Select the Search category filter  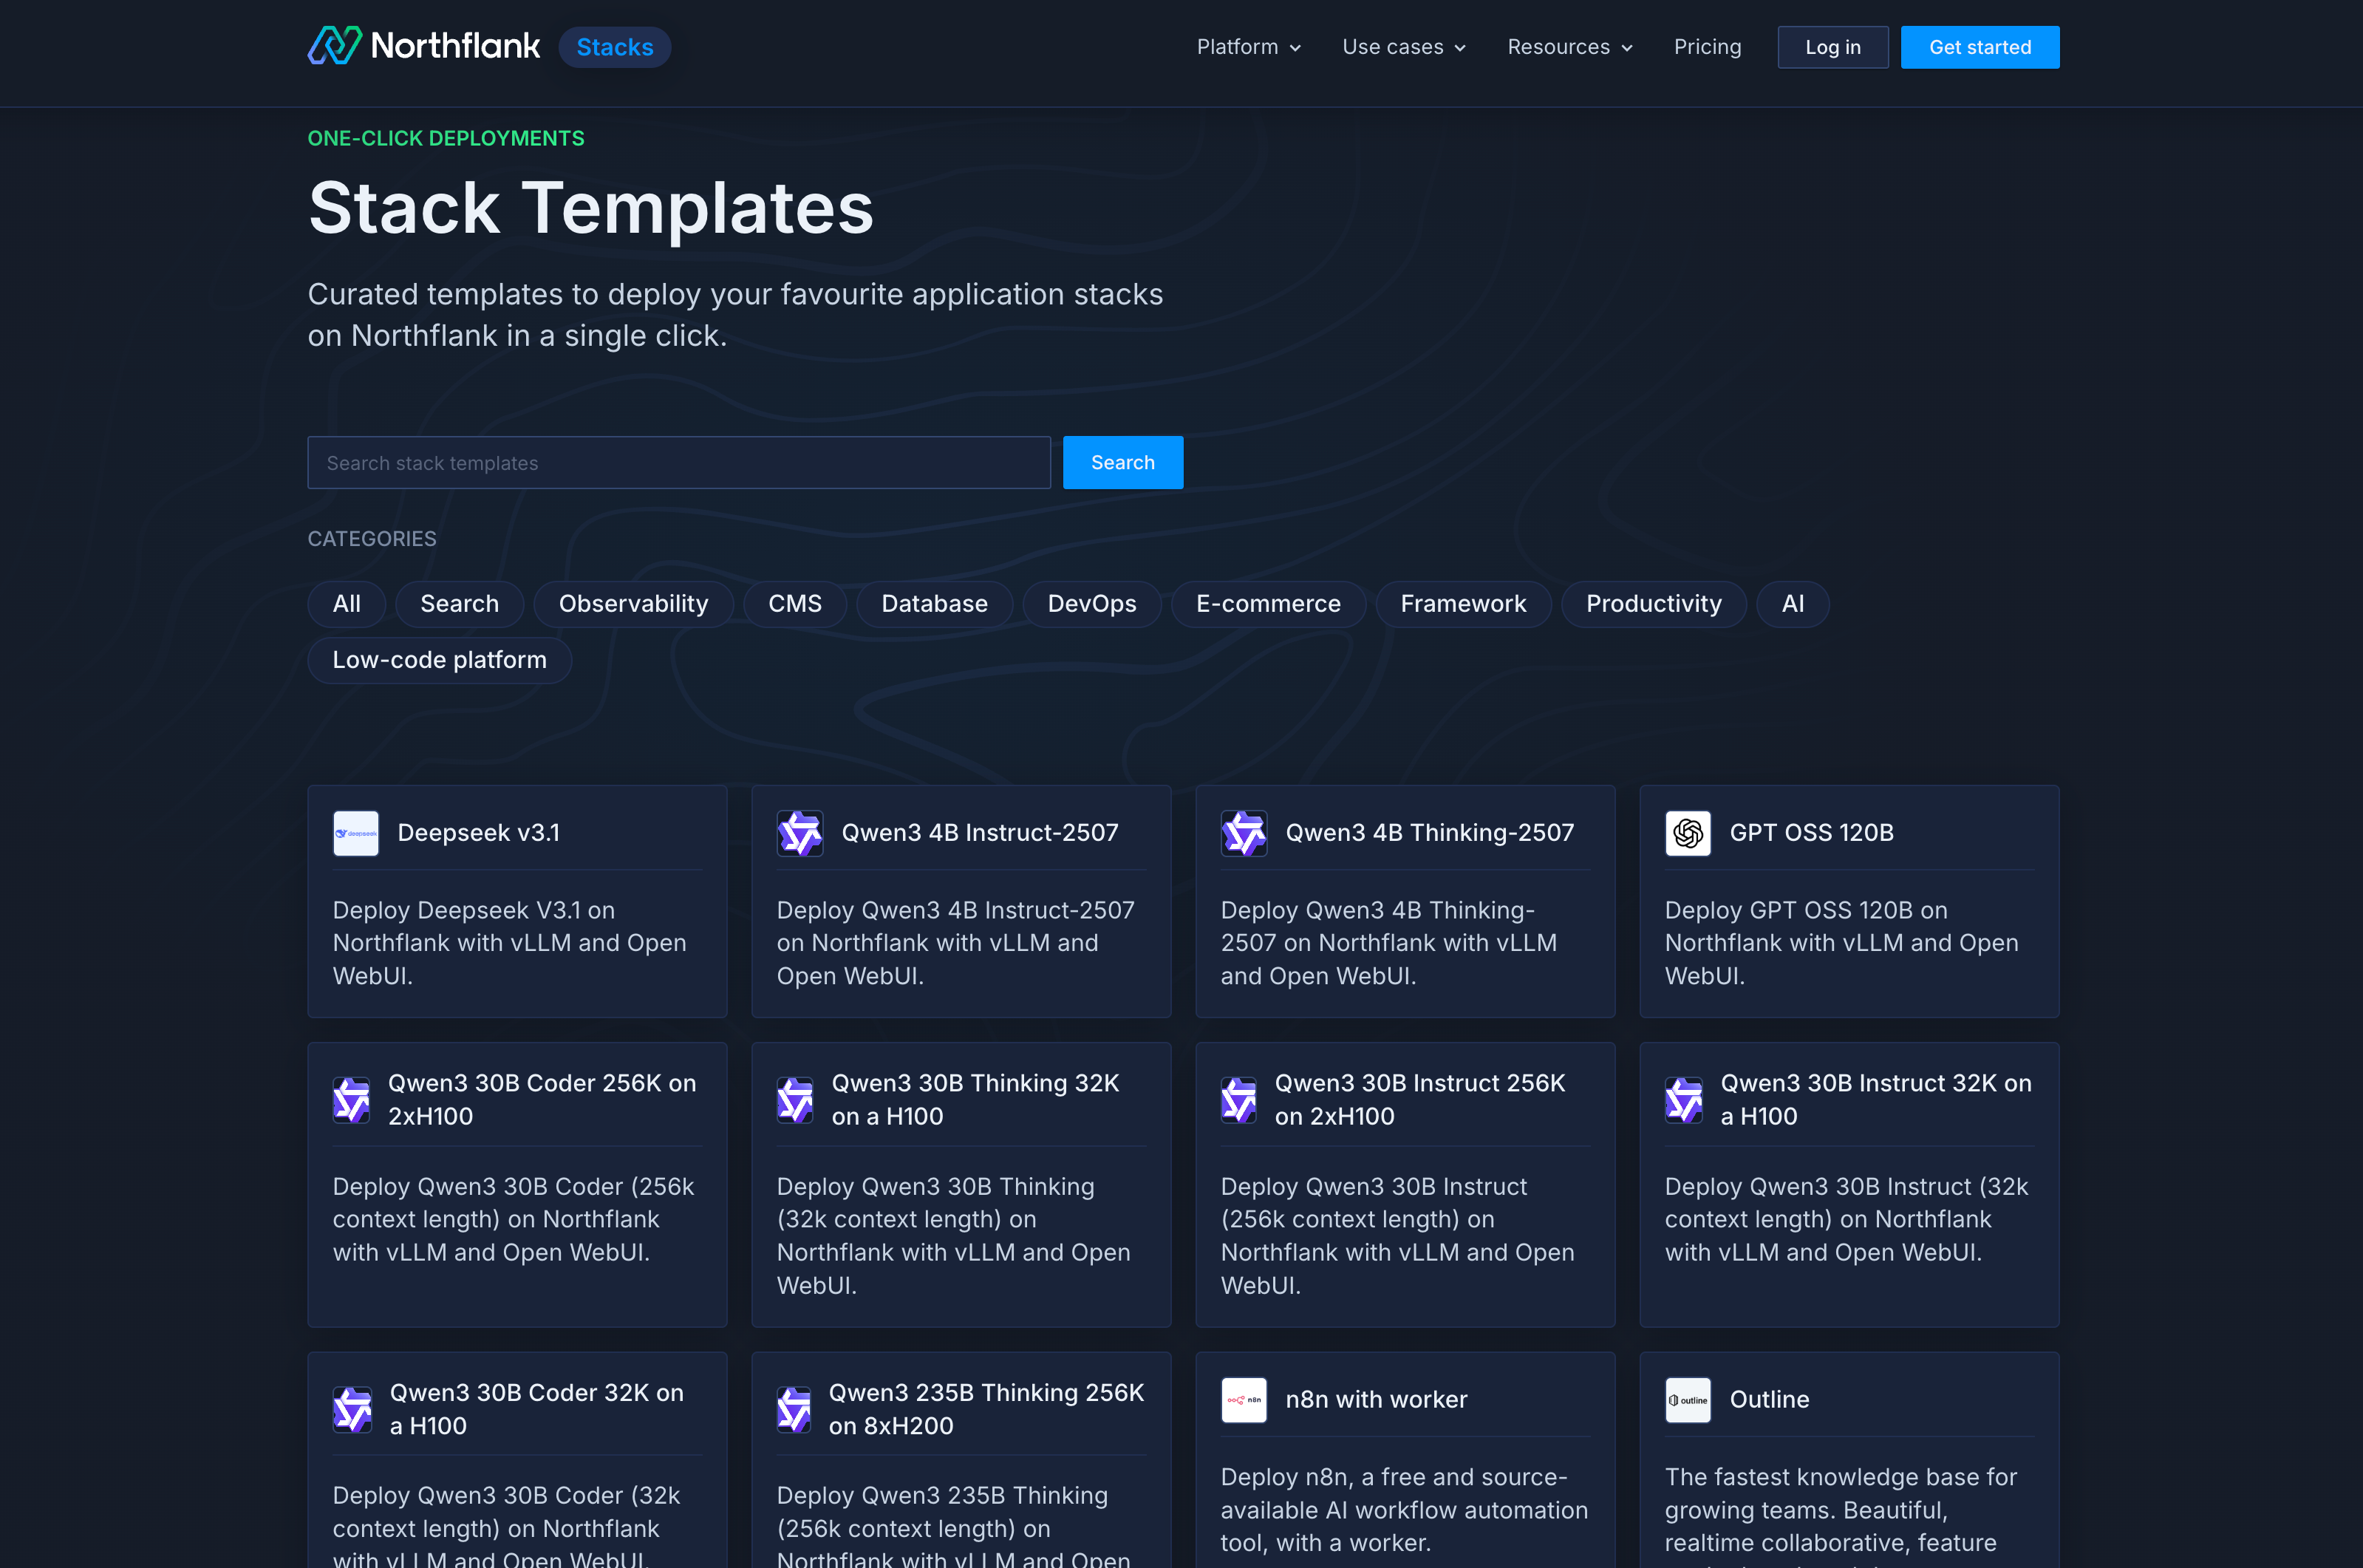tap(459, 604)
